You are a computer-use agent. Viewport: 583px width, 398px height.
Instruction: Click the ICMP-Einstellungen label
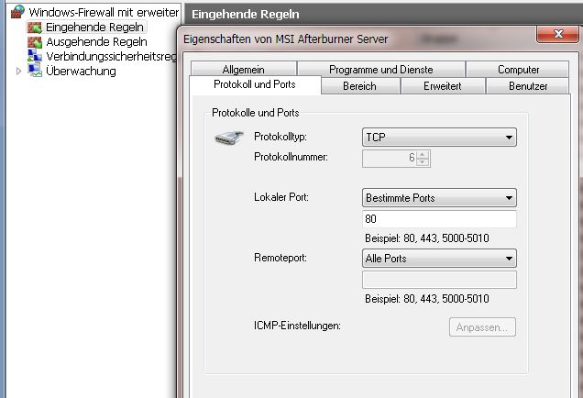tap(297, 326)
